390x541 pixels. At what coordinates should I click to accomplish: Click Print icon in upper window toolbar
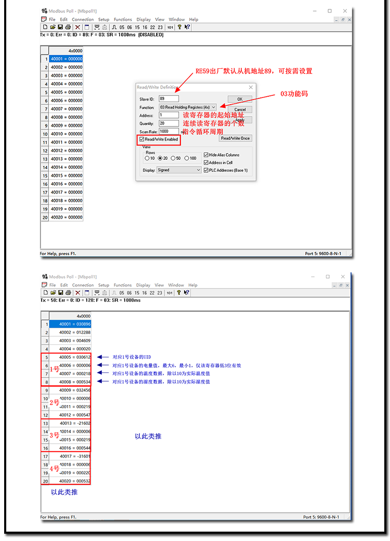coord(68,27)
